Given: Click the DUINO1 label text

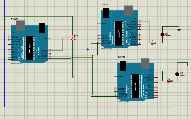Looking at the screenshot, I should (15, 19).
